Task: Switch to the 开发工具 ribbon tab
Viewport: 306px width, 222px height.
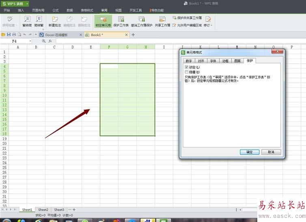Action: pos(136,10)
